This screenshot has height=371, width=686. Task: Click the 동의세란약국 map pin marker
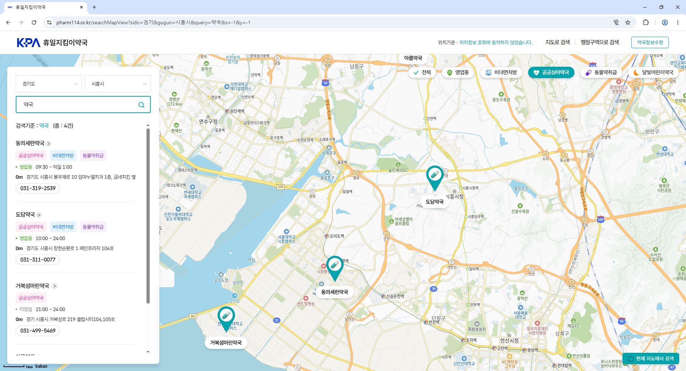(x=335, y=268)
